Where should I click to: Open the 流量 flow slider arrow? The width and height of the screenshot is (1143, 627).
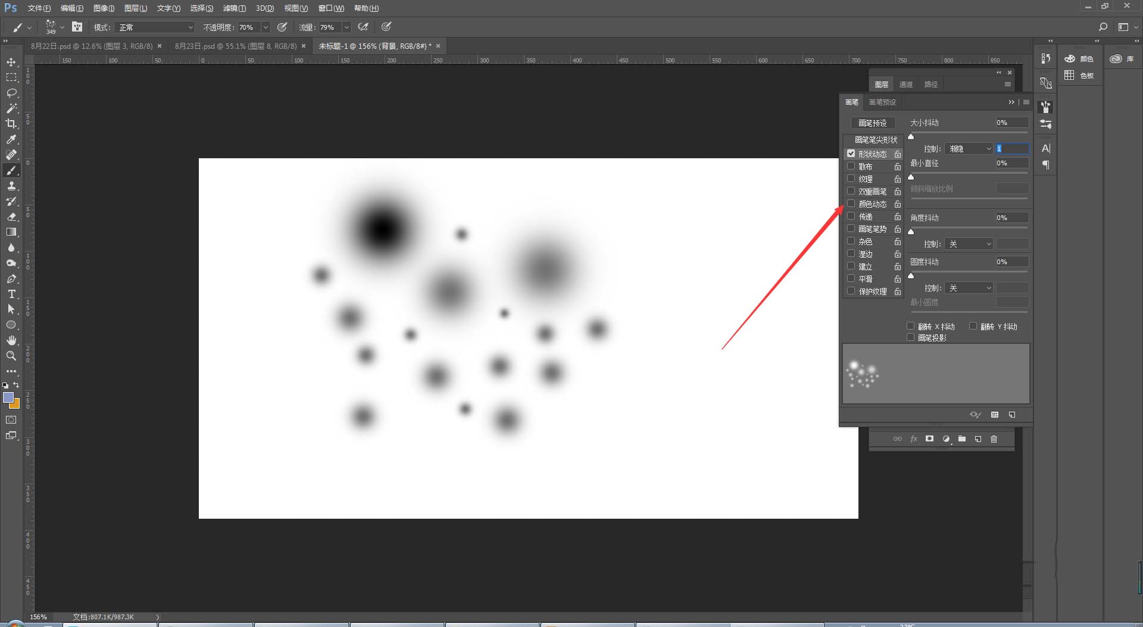pos(346,27)
